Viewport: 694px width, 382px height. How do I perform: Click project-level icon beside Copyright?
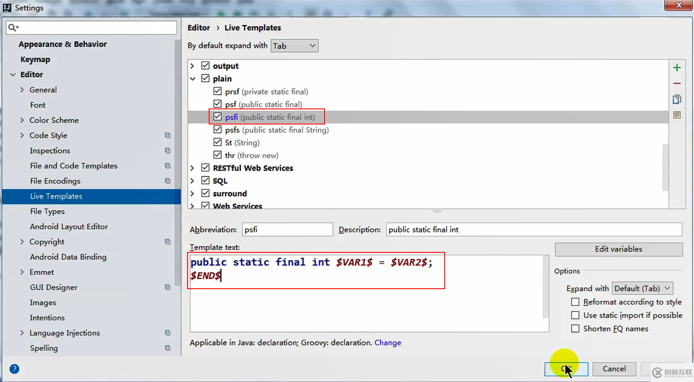tap(168, 242)
